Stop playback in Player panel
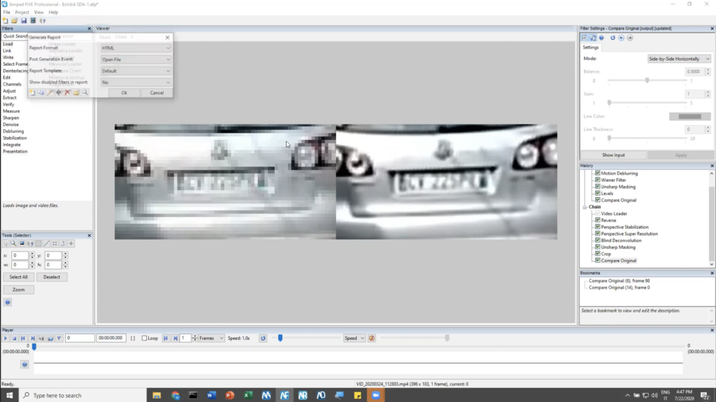 [x=14, y=338]
